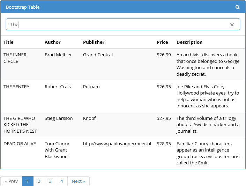Screen dimensions: 246x188
Task: Select the THE SENTRY book row
Action: [123, 96]
